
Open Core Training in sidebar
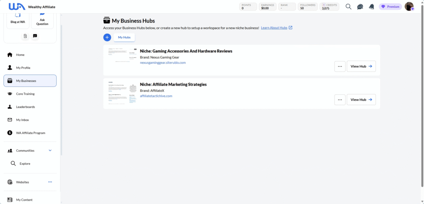tap(30, 94)
